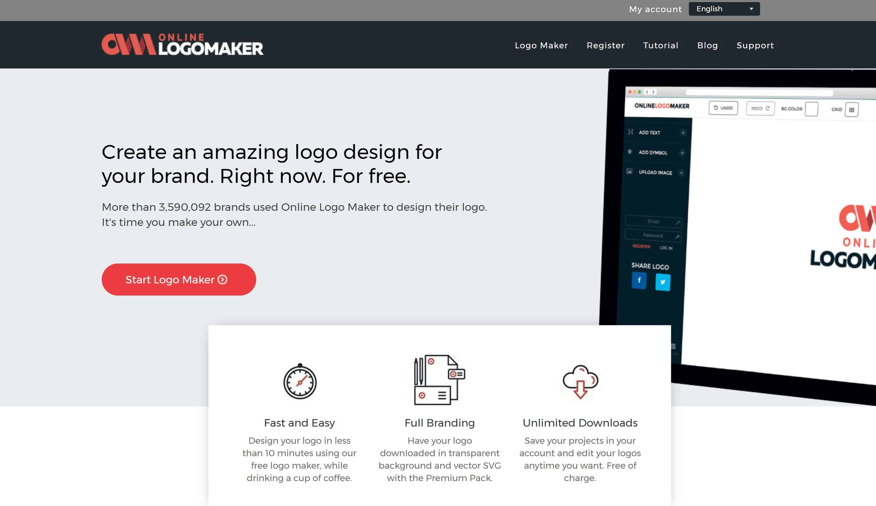Image resolution: width=876 pixels, height=506 pixels.
Task: Click the ADD TEXT tool icon
Action: pyautogui.click(x=630, y=132)
